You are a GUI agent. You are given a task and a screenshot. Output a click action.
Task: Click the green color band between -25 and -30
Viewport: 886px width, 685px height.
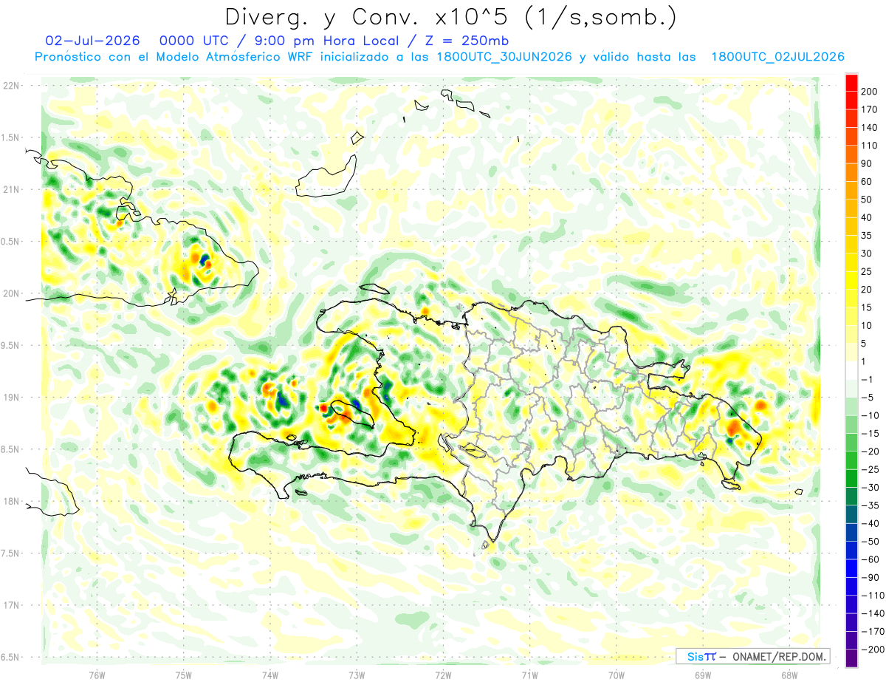(x=851, y=478)
